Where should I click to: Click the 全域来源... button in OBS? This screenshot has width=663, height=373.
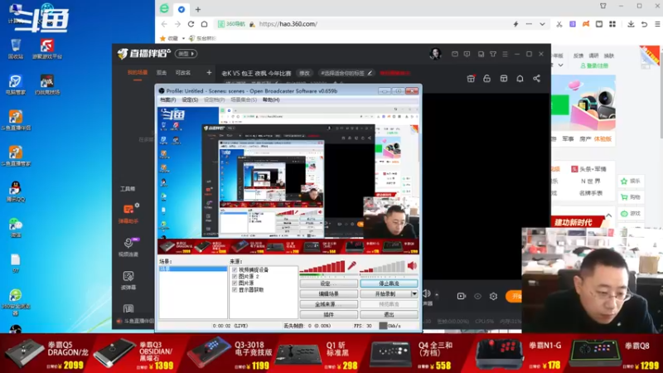(x=329, y=304)
